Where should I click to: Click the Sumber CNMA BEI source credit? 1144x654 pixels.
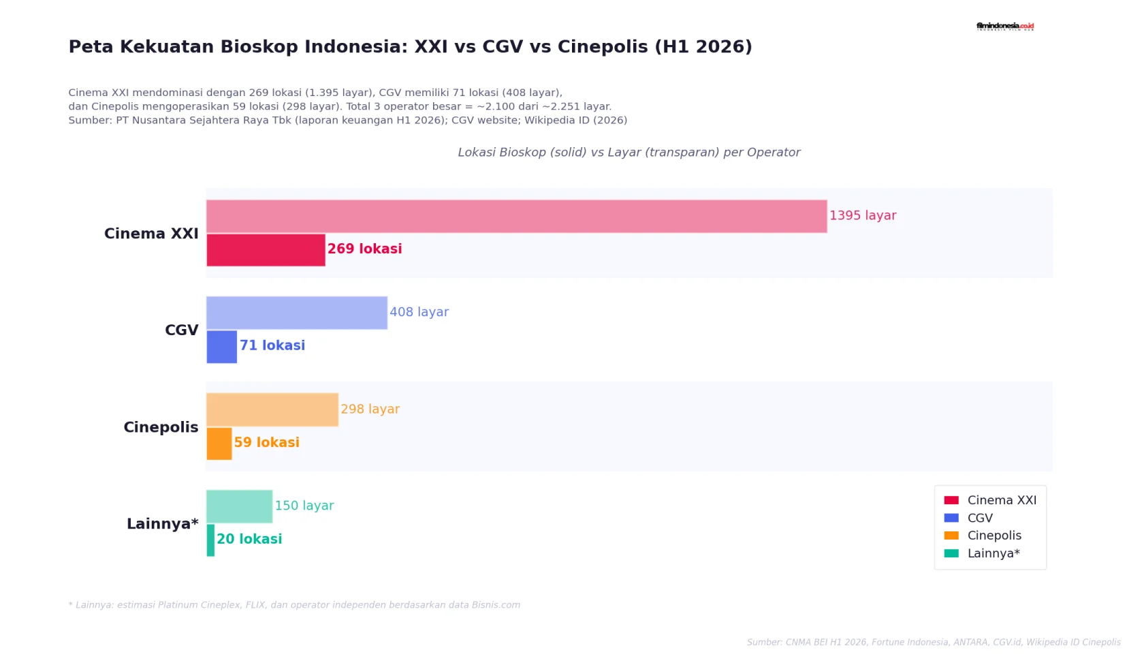[x=934, y=642]
